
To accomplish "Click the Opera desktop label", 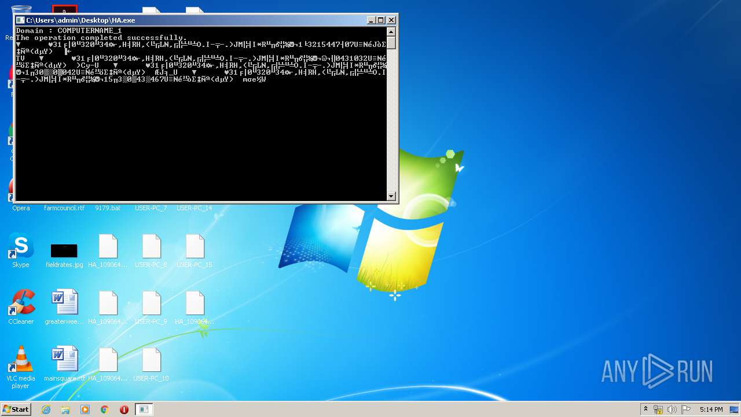I will click(21, 208).
